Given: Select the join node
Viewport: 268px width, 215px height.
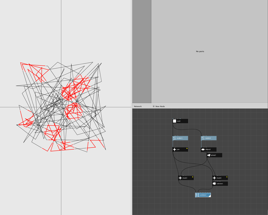Looking at the screenshot, I should coord(180,150).
